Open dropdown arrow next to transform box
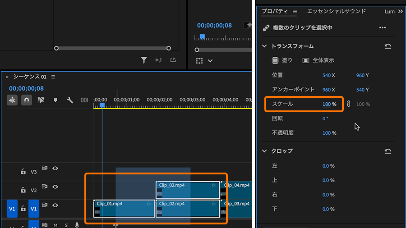Image resolution: width=406 pixels, height=228 pixels. pos(210,61)
